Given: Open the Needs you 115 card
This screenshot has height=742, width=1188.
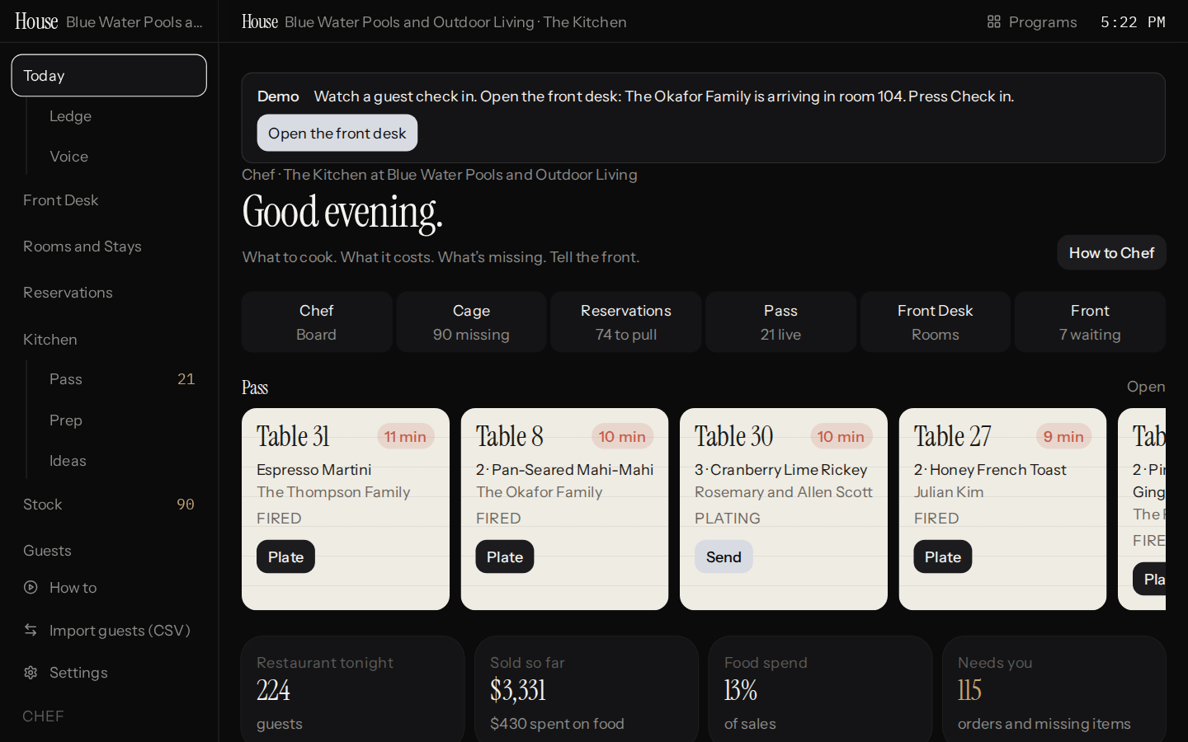Looking at the screenshot, I should click(x=1054, y=690).
